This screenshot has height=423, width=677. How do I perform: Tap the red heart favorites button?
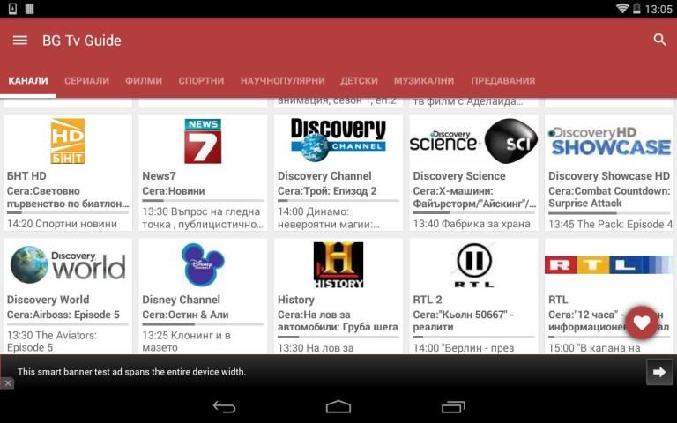tap(641, 323)
